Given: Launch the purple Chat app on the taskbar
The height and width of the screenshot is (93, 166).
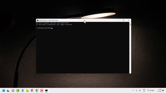Looking at the screenshot, I should 13,90.
